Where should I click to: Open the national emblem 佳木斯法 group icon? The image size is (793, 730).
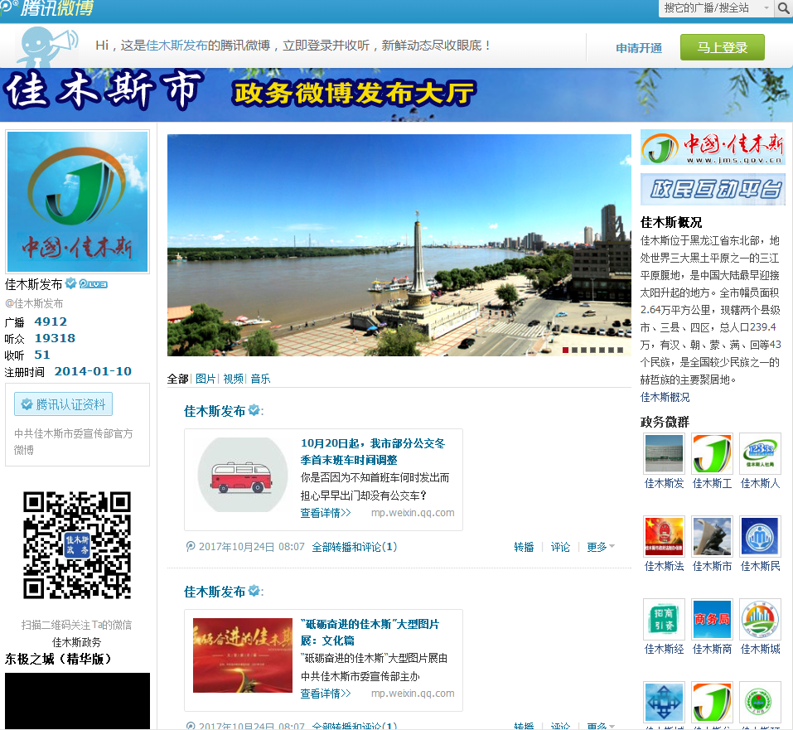coord(664,536)
